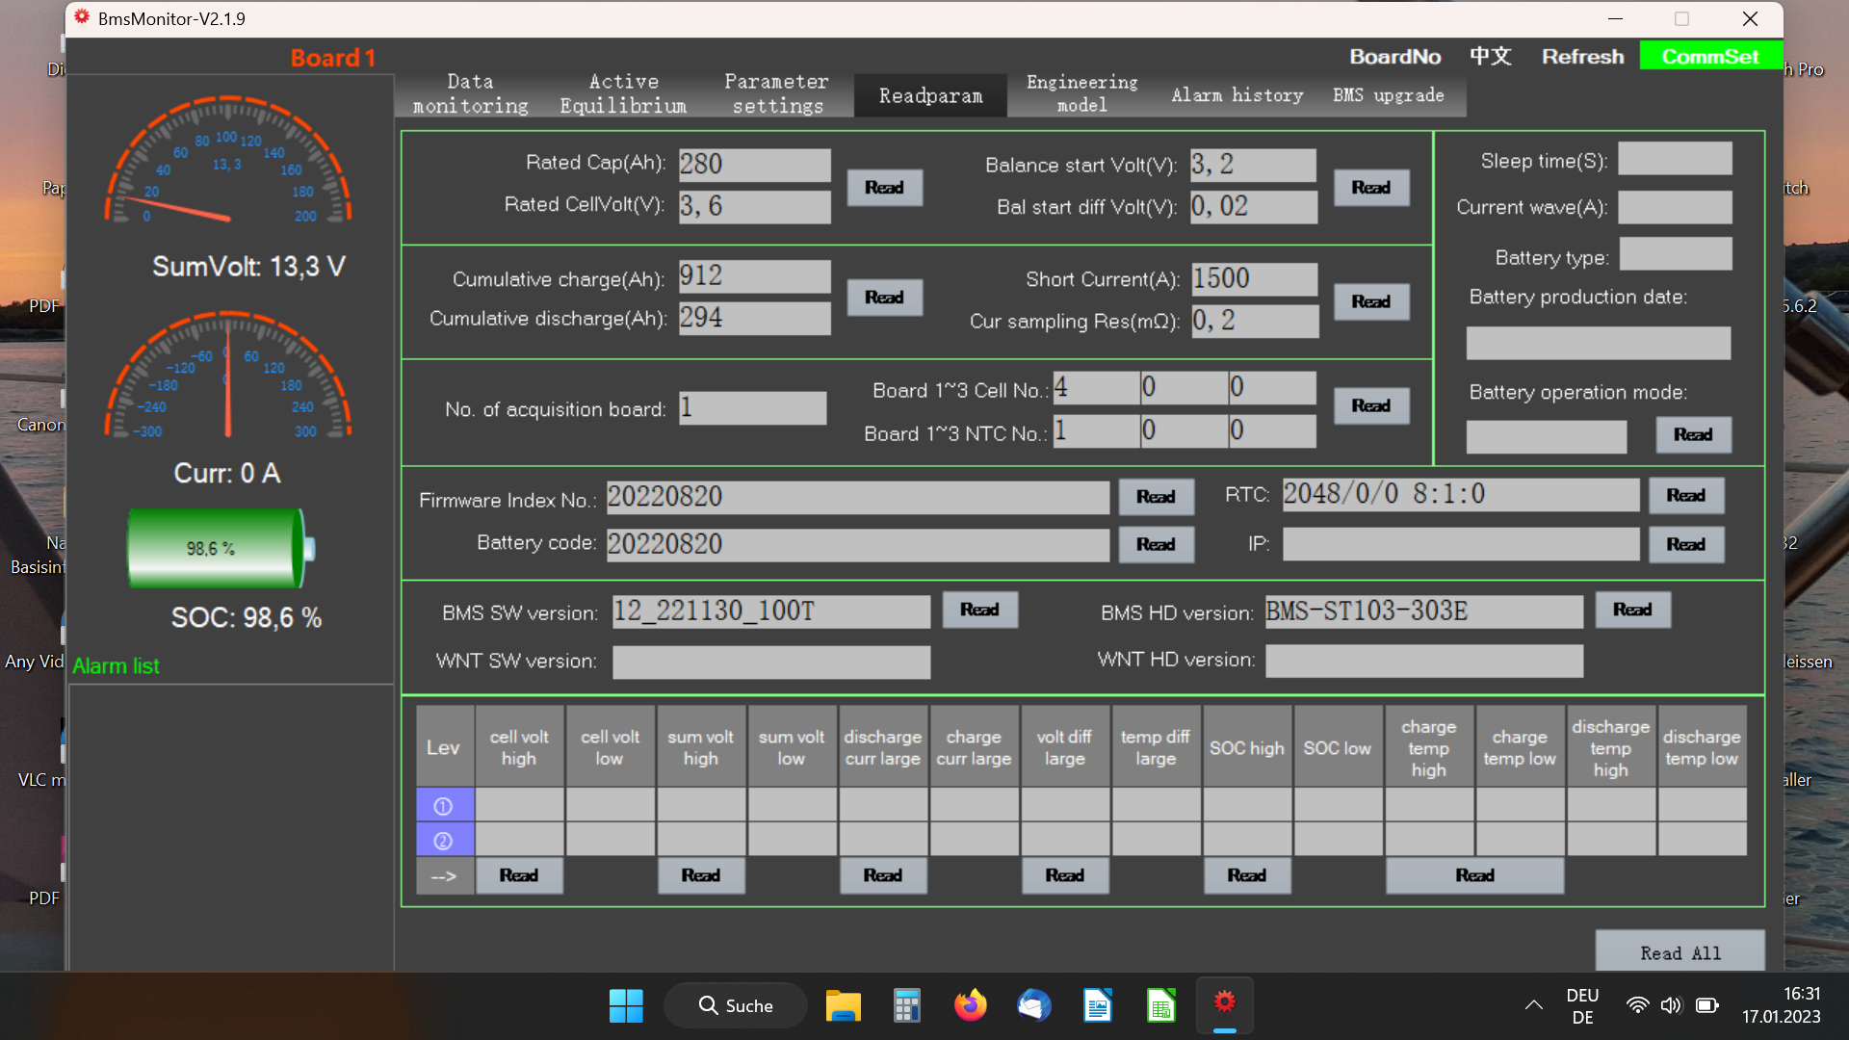Open File Explorer from the taskbar
This screenshot has height=1040, width=1849.
click(x=843, y=1005)
